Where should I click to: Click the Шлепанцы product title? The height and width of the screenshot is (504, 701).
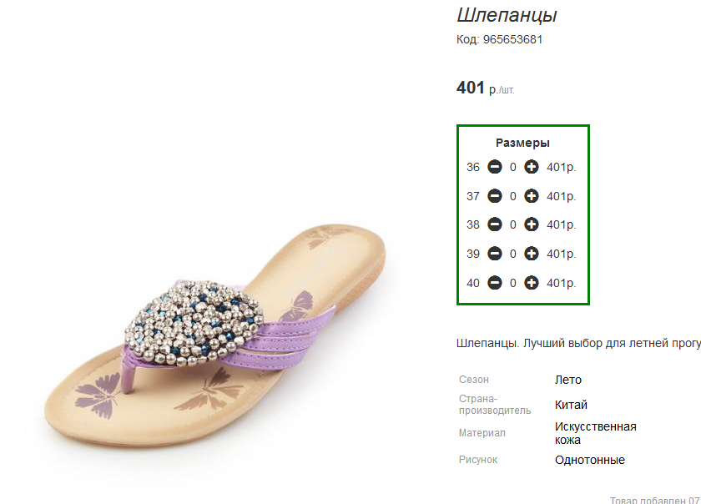507,16
